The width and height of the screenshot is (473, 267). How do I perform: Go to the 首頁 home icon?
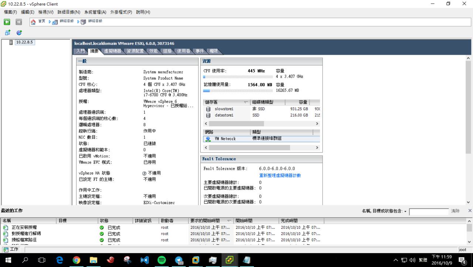[33, 22]
